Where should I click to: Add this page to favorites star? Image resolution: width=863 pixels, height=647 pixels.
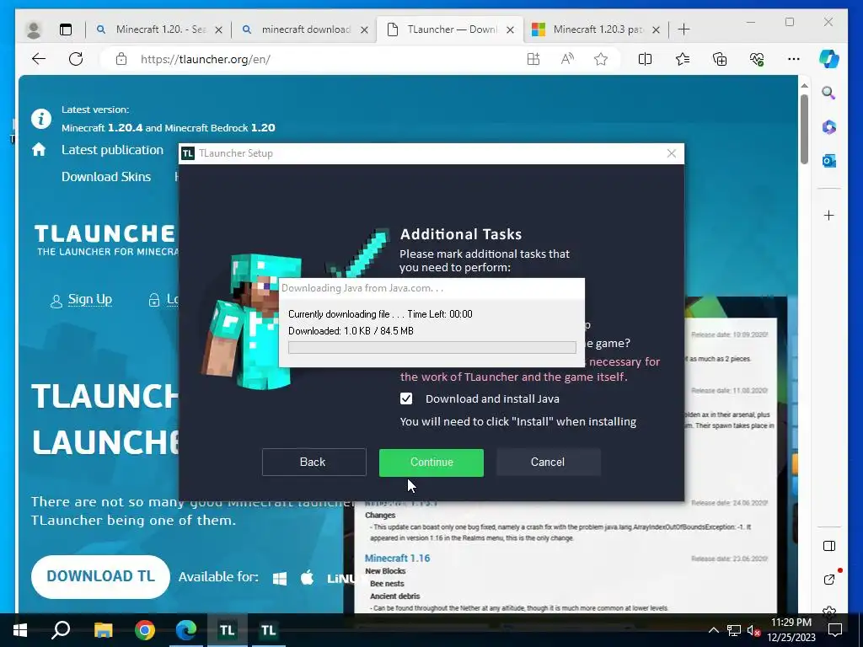point(600,59)
